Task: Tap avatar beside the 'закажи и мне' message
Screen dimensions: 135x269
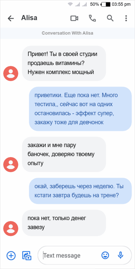Action: [11, 164]
